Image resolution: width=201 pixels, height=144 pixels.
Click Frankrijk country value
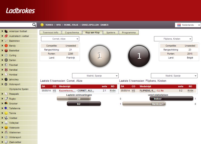[71, 58]
